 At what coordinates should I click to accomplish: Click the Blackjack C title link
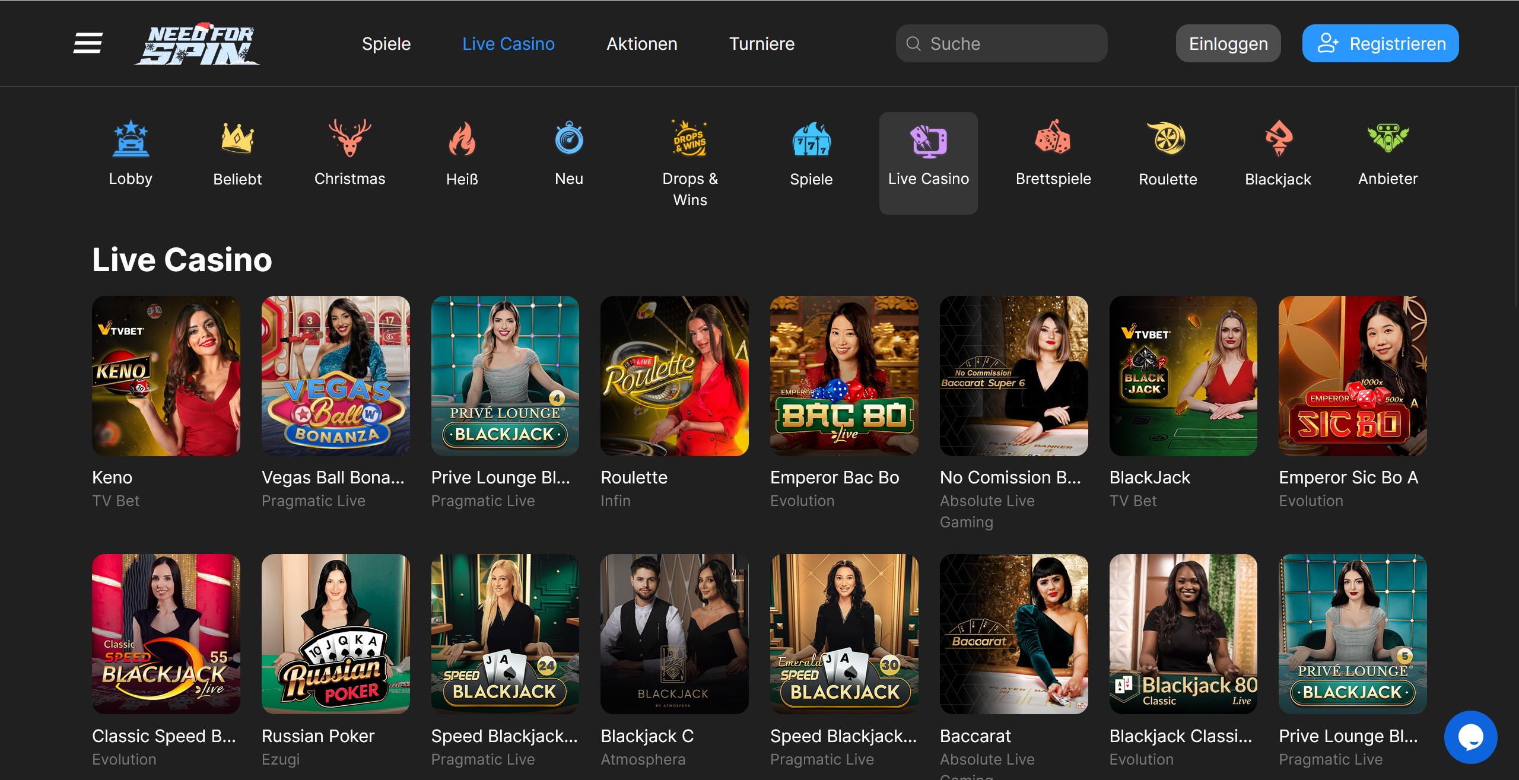pos(647,736)
